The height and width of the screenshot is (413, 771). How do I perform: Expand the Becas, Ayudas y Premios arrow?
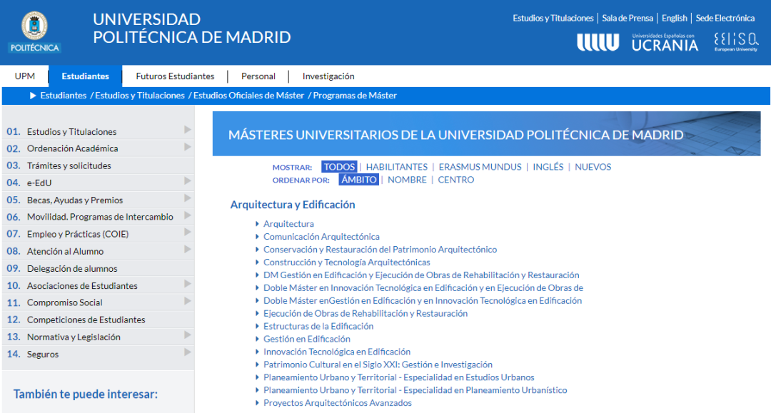tap(187, 198)
